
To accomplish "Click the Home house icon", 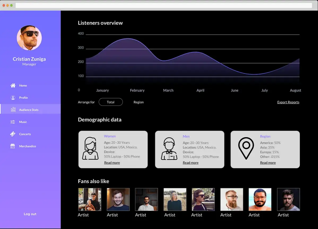I will pos(13,85).
